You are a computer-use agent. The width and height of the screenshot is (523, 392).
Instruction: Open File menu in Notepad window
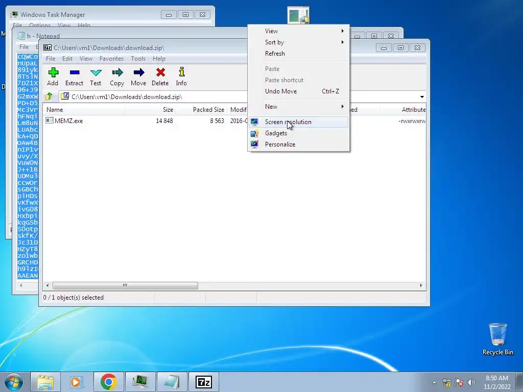click(x=23, y=46)
